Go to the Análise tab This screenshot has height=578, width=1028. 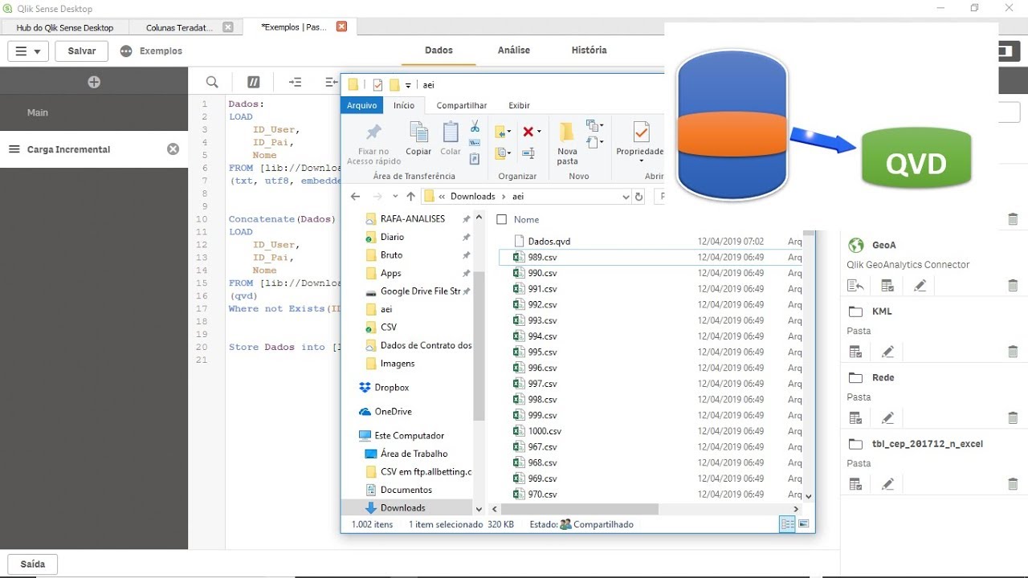pos(514,50)
